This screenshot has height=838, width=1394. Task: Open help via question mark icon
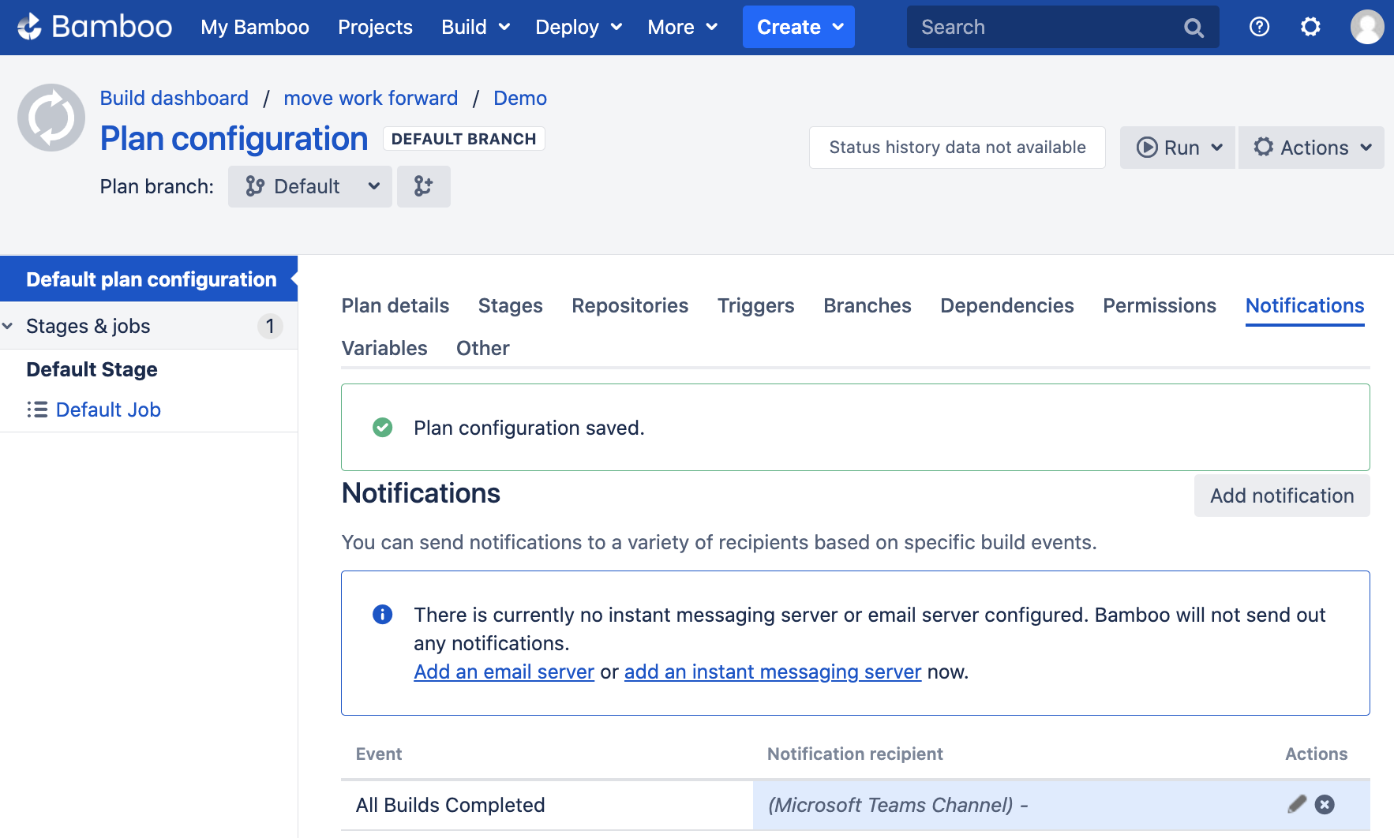[1259, 27]
